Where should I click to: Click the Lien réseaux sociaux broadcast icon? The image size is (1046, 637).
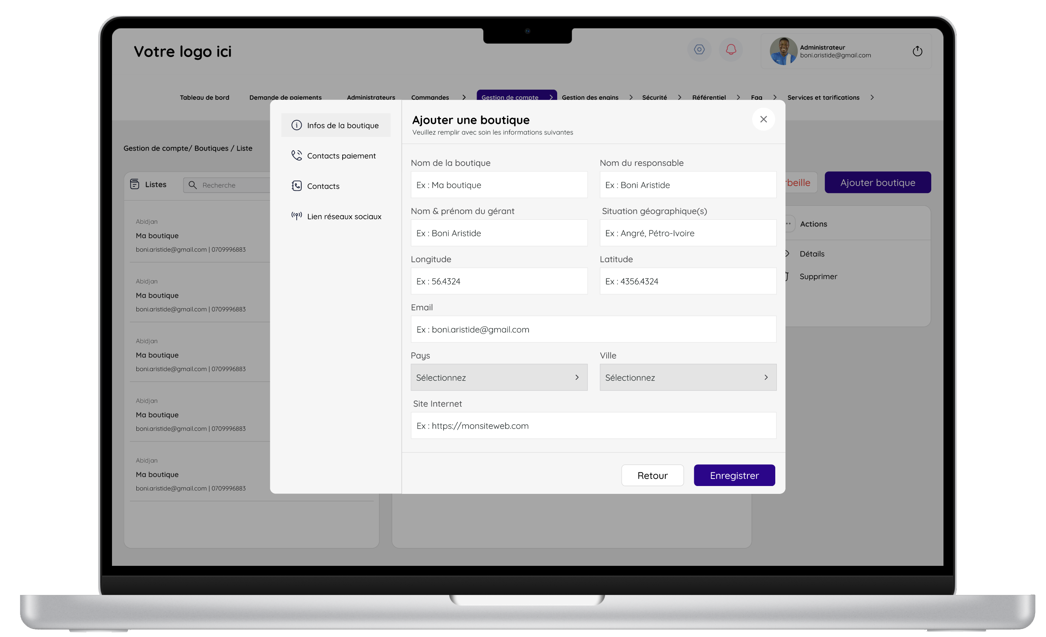pos(296,216)
